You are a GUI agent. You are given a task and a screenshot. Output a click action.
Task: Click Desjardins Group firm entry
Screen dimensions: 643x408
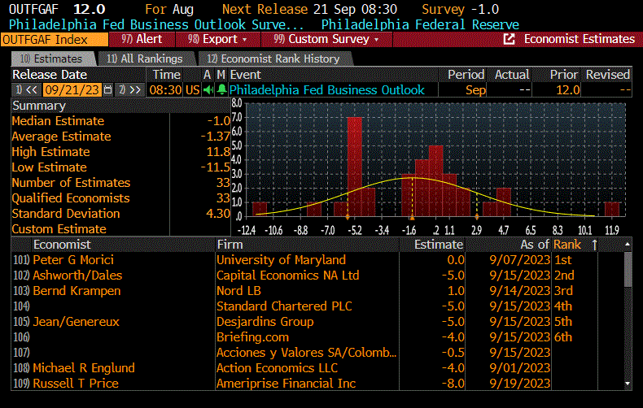(x=265, y=322)
